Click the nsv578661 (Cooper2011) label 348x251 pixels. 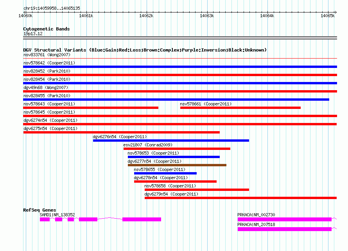coord(206,104)
